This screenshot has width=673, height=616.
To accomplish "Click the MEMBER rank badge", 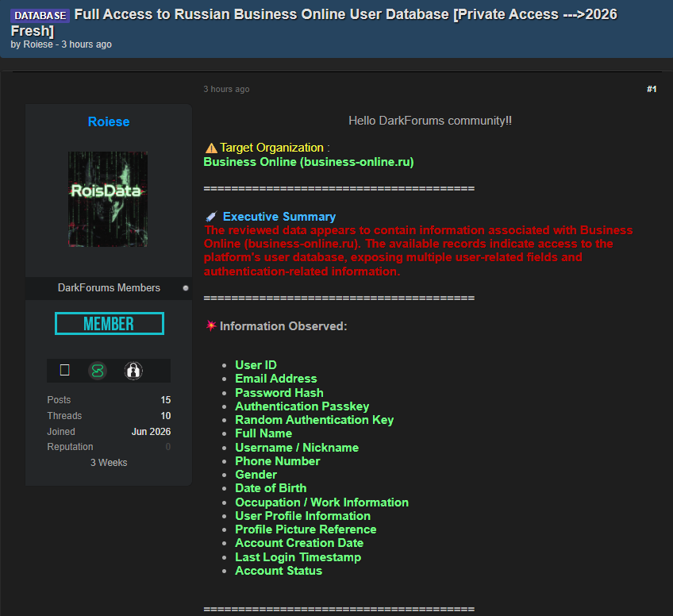I will pos(110,323).
